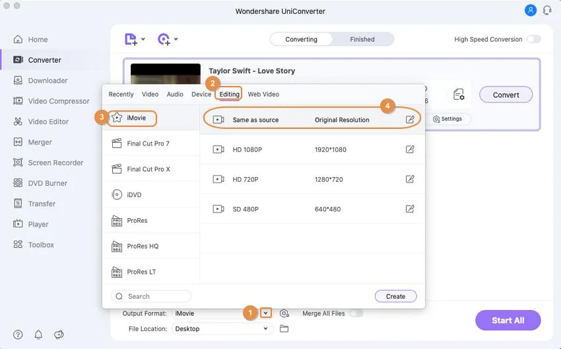Screen dimensions: 561x349
Task: Choose Final Cut Pro X format
Action: pos(151,169)
